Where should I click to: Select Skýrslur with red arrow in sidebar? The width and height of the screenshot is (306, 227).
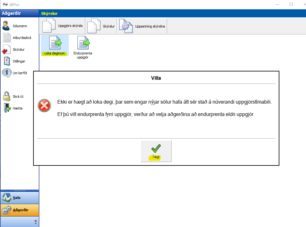pyautogui.click(x=14, y=49)
